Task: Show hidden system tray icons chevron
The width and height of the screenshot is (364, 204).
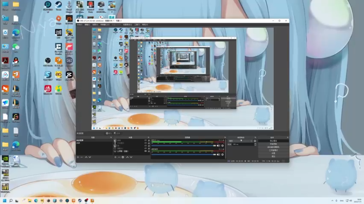Action: [332, 200]
